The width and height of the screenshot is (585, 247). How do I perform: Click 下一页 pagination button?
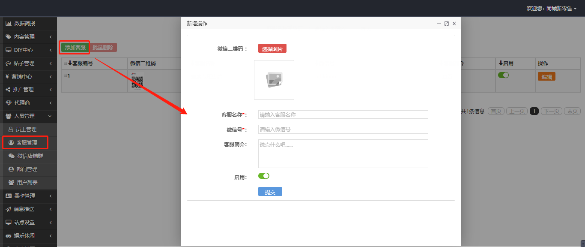[x=551, y=111]
